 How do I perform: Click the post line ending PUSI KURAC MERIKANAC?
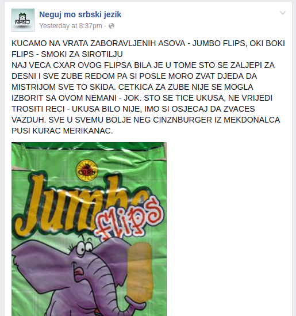tap(62, 131)
